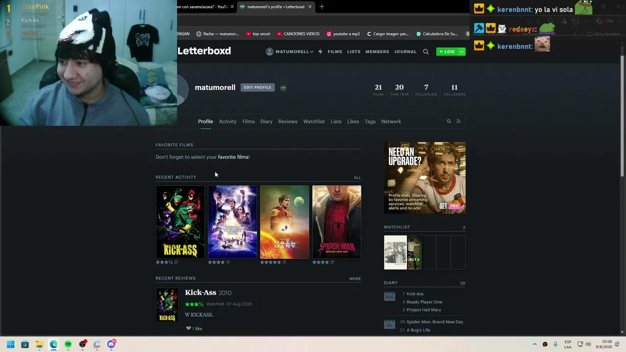Switch to the Films profile tab

click(x=248, y=121)
